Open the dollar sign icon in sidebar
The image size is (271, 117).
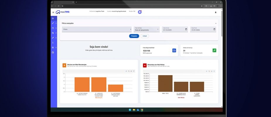point(53,43)
